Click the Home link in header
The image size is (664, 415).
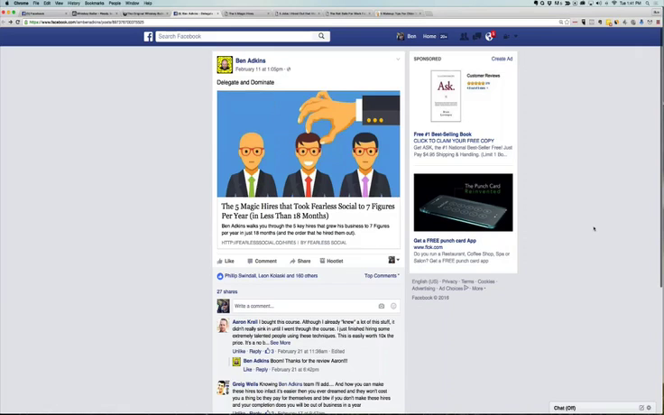429,36
